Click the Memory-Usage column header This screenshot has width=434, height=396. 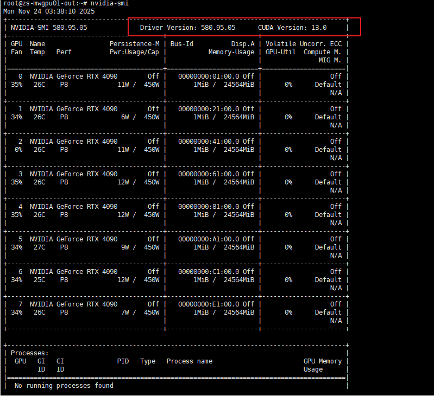click(x=231, y=52)
